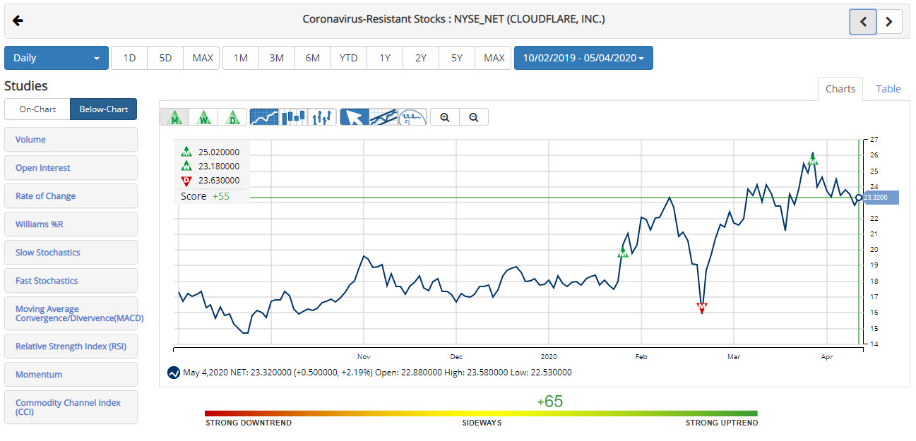Select the pointer cursor tool
This screenshot has width=916, height=441.
pyautogui.click(x=355, y=117)
